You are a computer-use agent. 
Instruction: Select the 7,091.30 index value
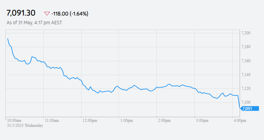[x=21, y=13]
